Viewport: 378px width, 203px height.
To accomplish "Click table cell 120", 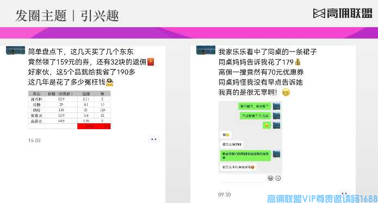I will coord(102,110).
